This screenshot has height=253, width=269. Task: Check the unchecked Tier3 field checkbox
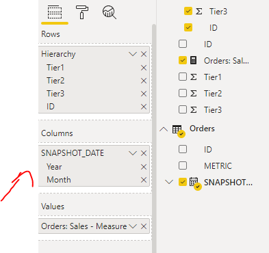click(x=183, y=109)
